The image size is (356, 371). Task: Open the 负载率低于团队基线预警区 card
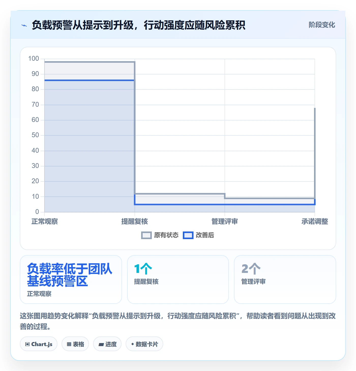(x=71, y=280)
